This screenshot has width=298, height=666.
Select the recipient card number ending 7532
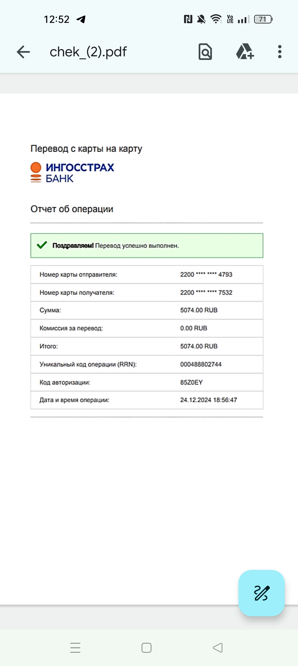206,292
